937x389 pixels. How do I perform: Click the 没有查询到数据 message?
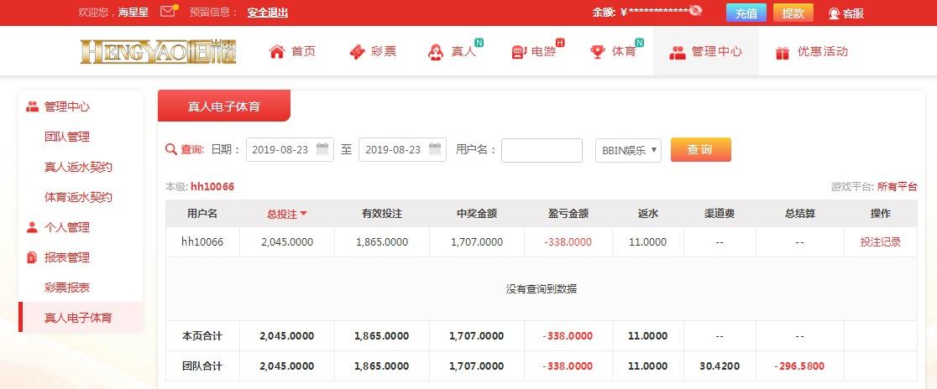(542, 288)
